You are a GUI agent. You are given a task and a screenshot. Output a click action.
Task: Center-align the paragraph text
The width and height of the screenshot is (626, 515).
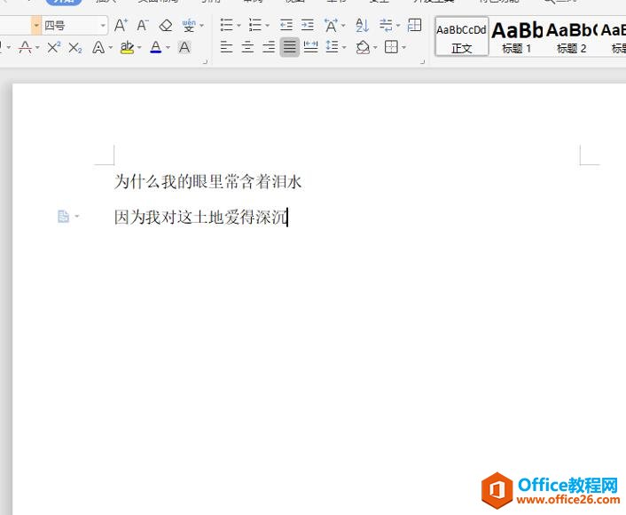(247, 47)
